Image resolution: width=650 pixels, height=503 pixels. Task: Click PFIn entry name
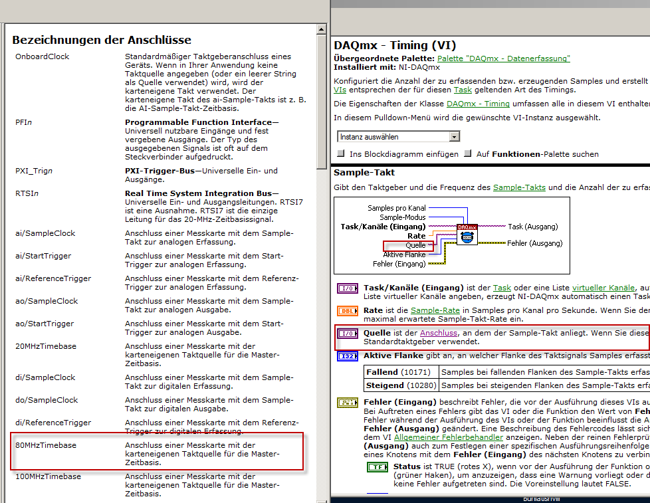click(x=24, y=122)
